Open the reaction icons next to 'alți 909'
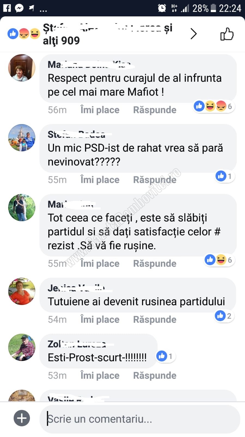Viewport: 245px width, 437px height. point(24,34)
